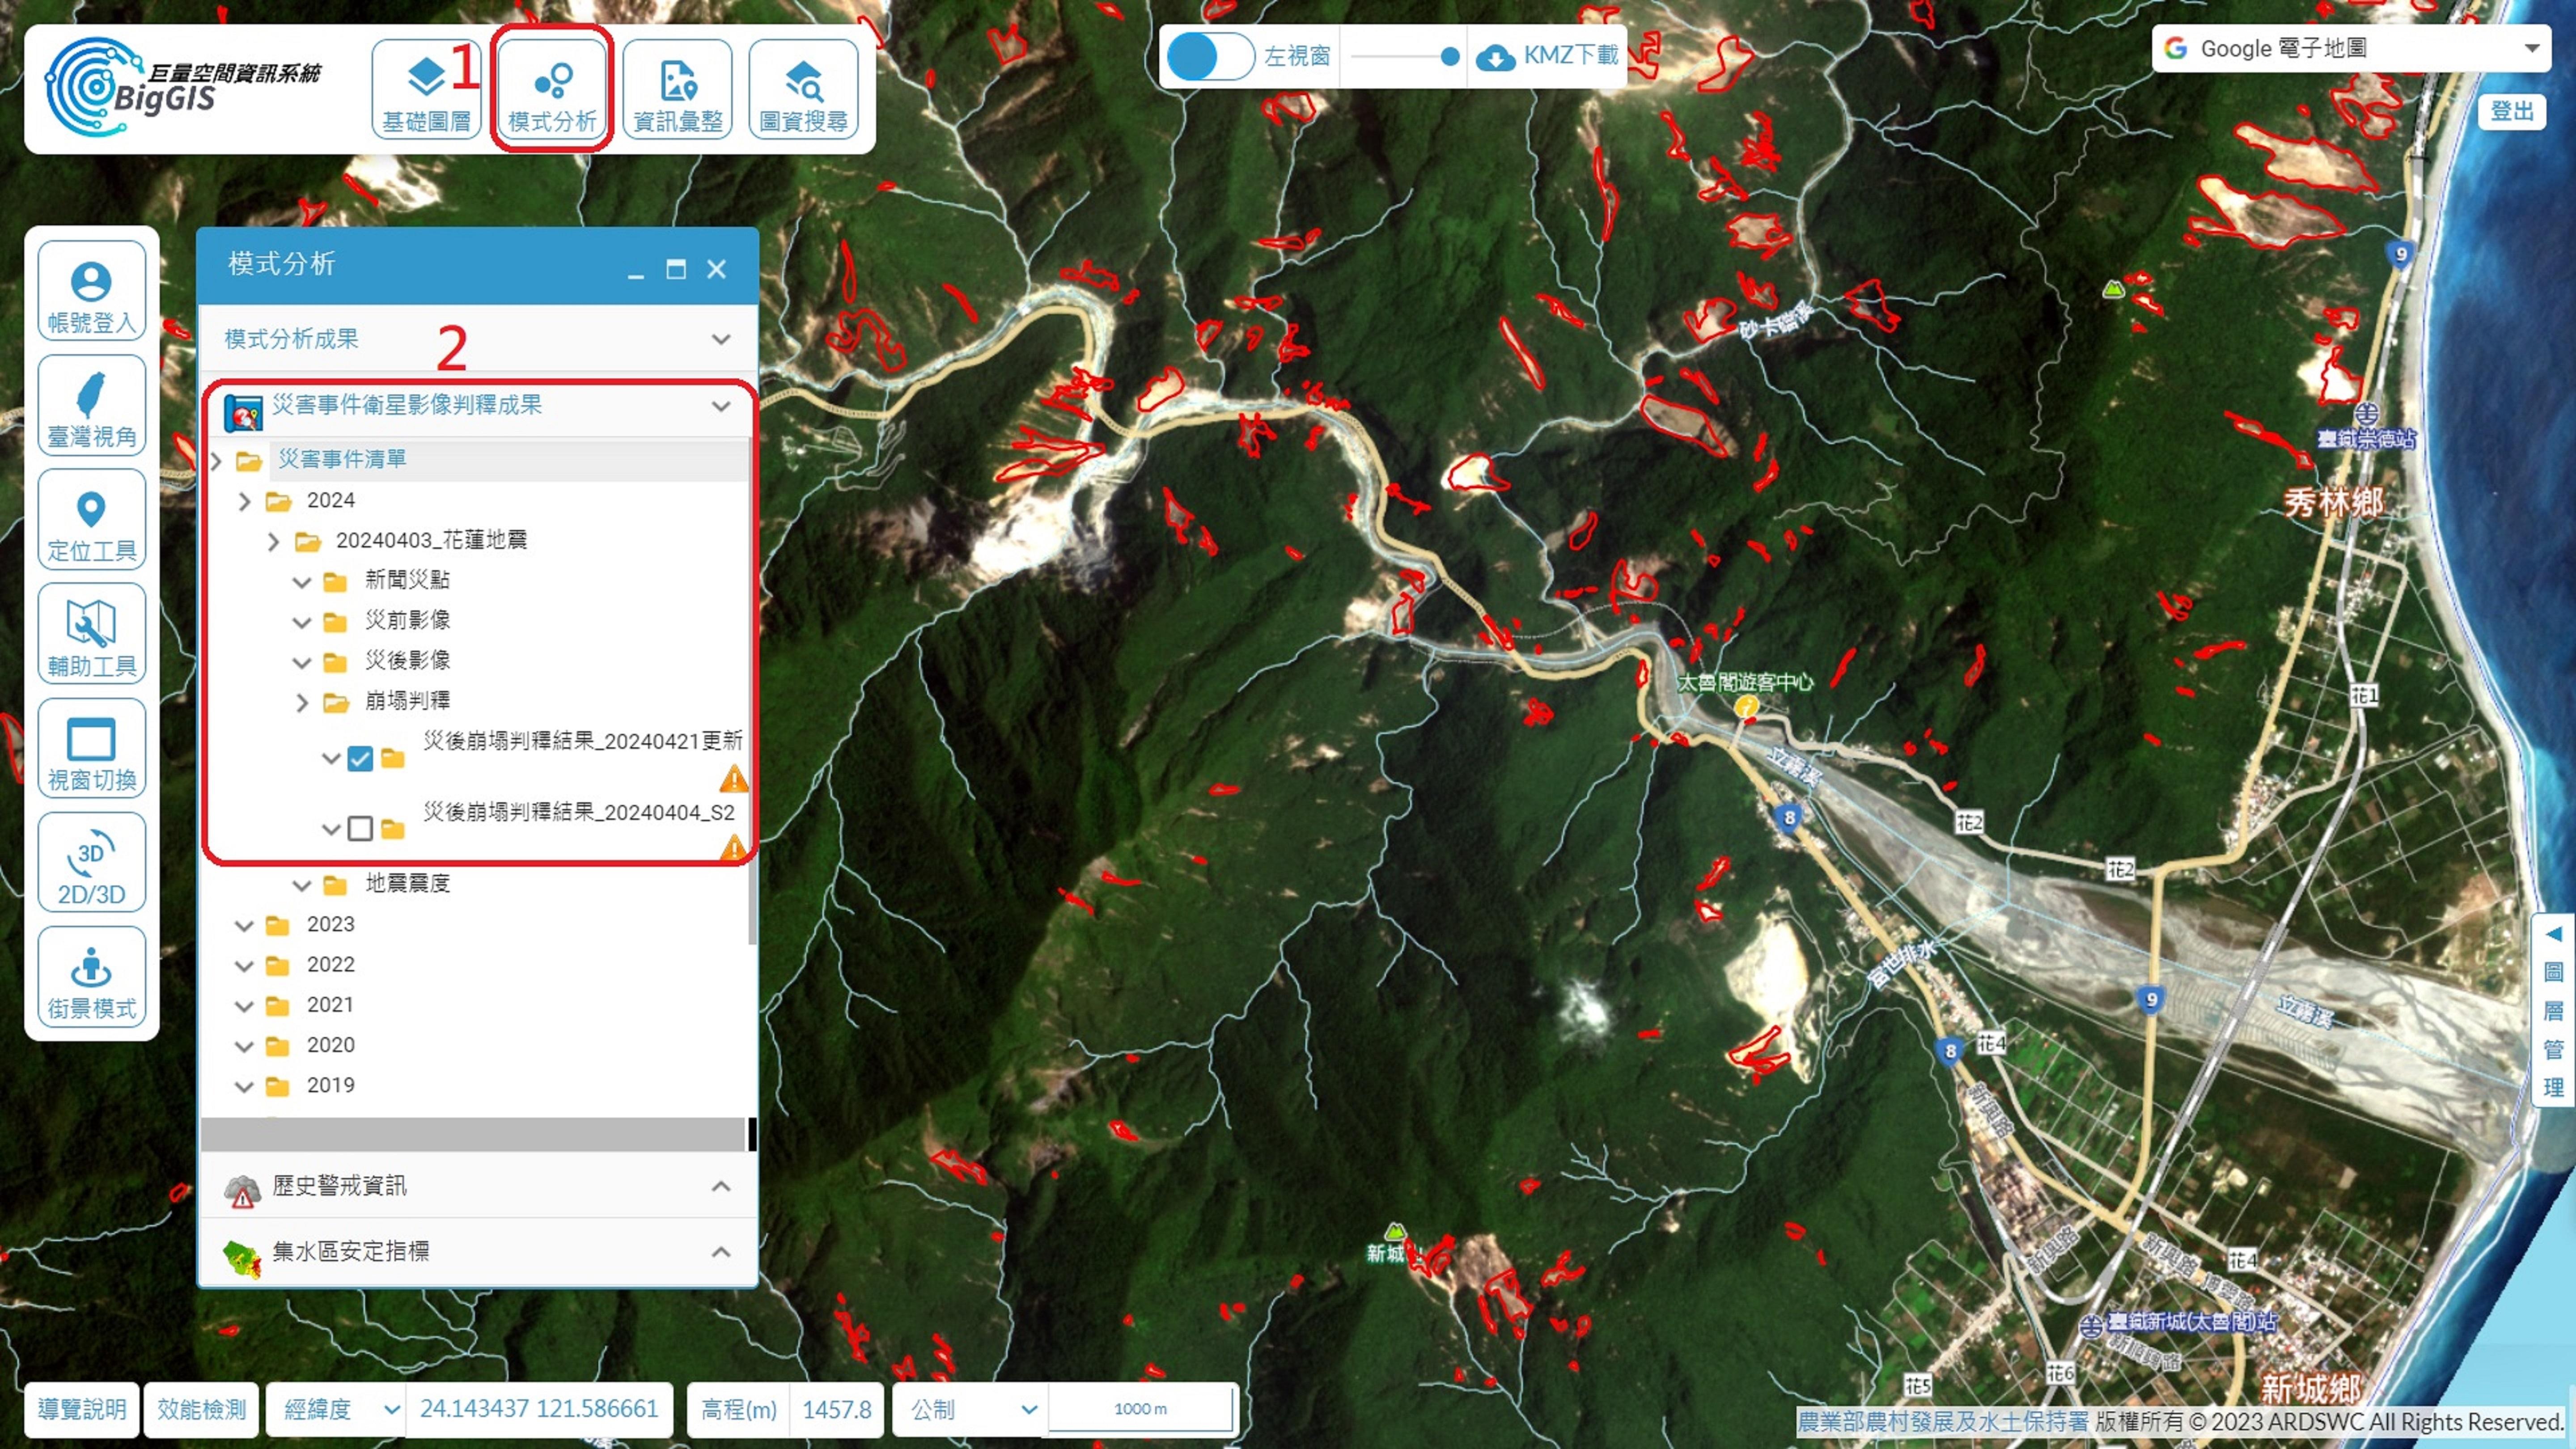Screen dimensions: 2576x1449
Task: Click the KMZ下載 button label
Action: [1570, 55]
